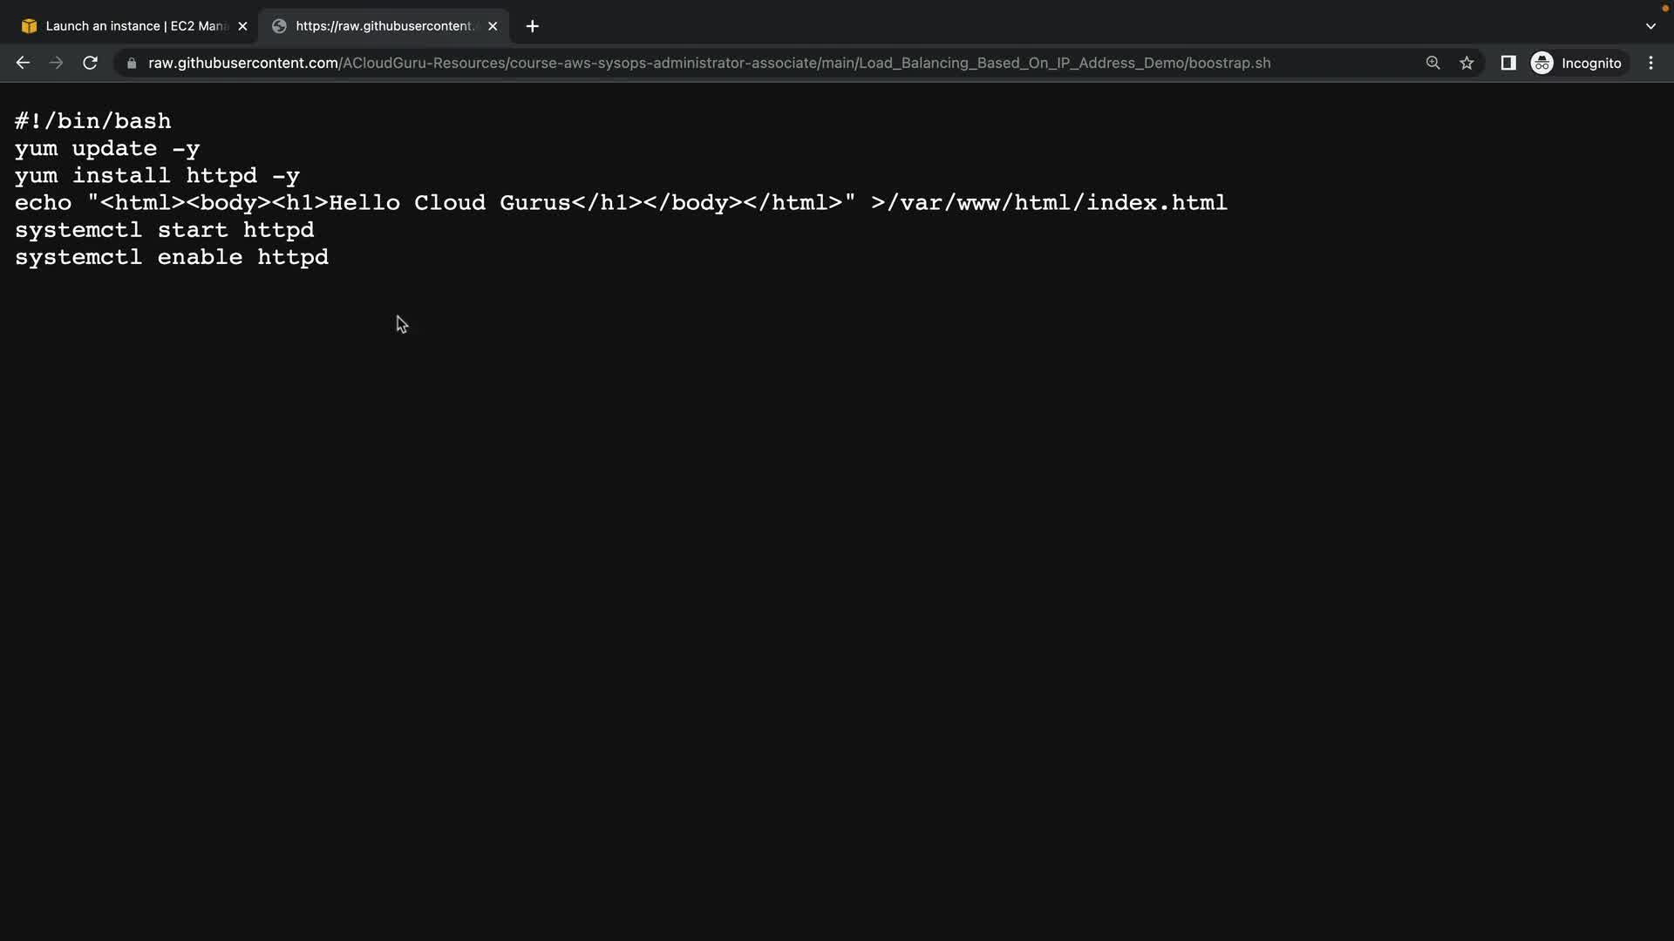Focus the address bar URL
The width and height of the screenshot is (1674, 941).
[708, 63]
